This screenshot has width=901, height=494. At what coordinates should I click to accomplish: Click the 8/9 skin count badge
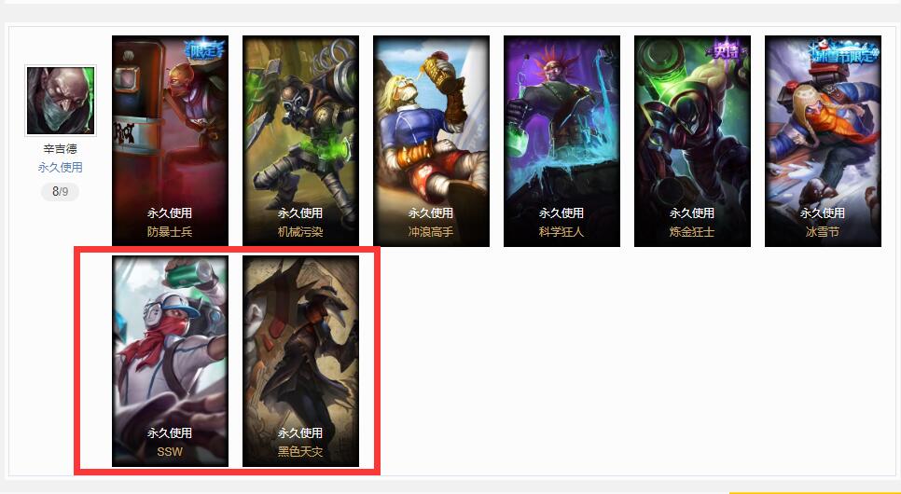[61, 192]
